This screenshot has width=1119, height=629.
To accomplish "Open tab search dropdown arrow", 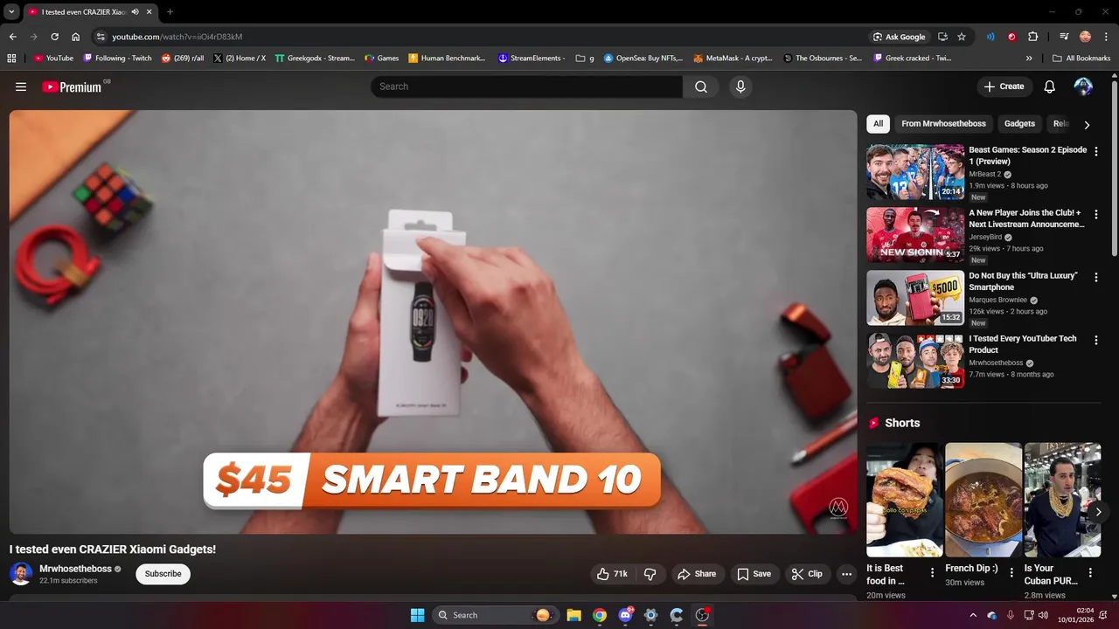I will coord(11,12).
